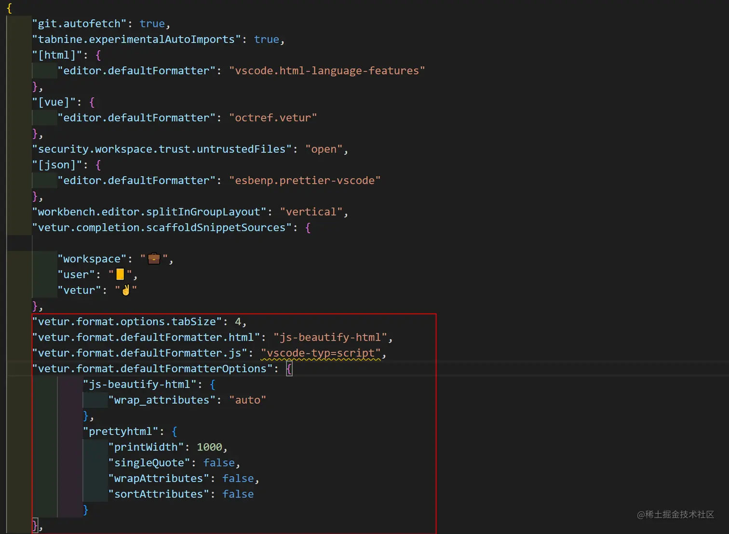
Task: Click the "octref.vetur" value
Action: 273,118
